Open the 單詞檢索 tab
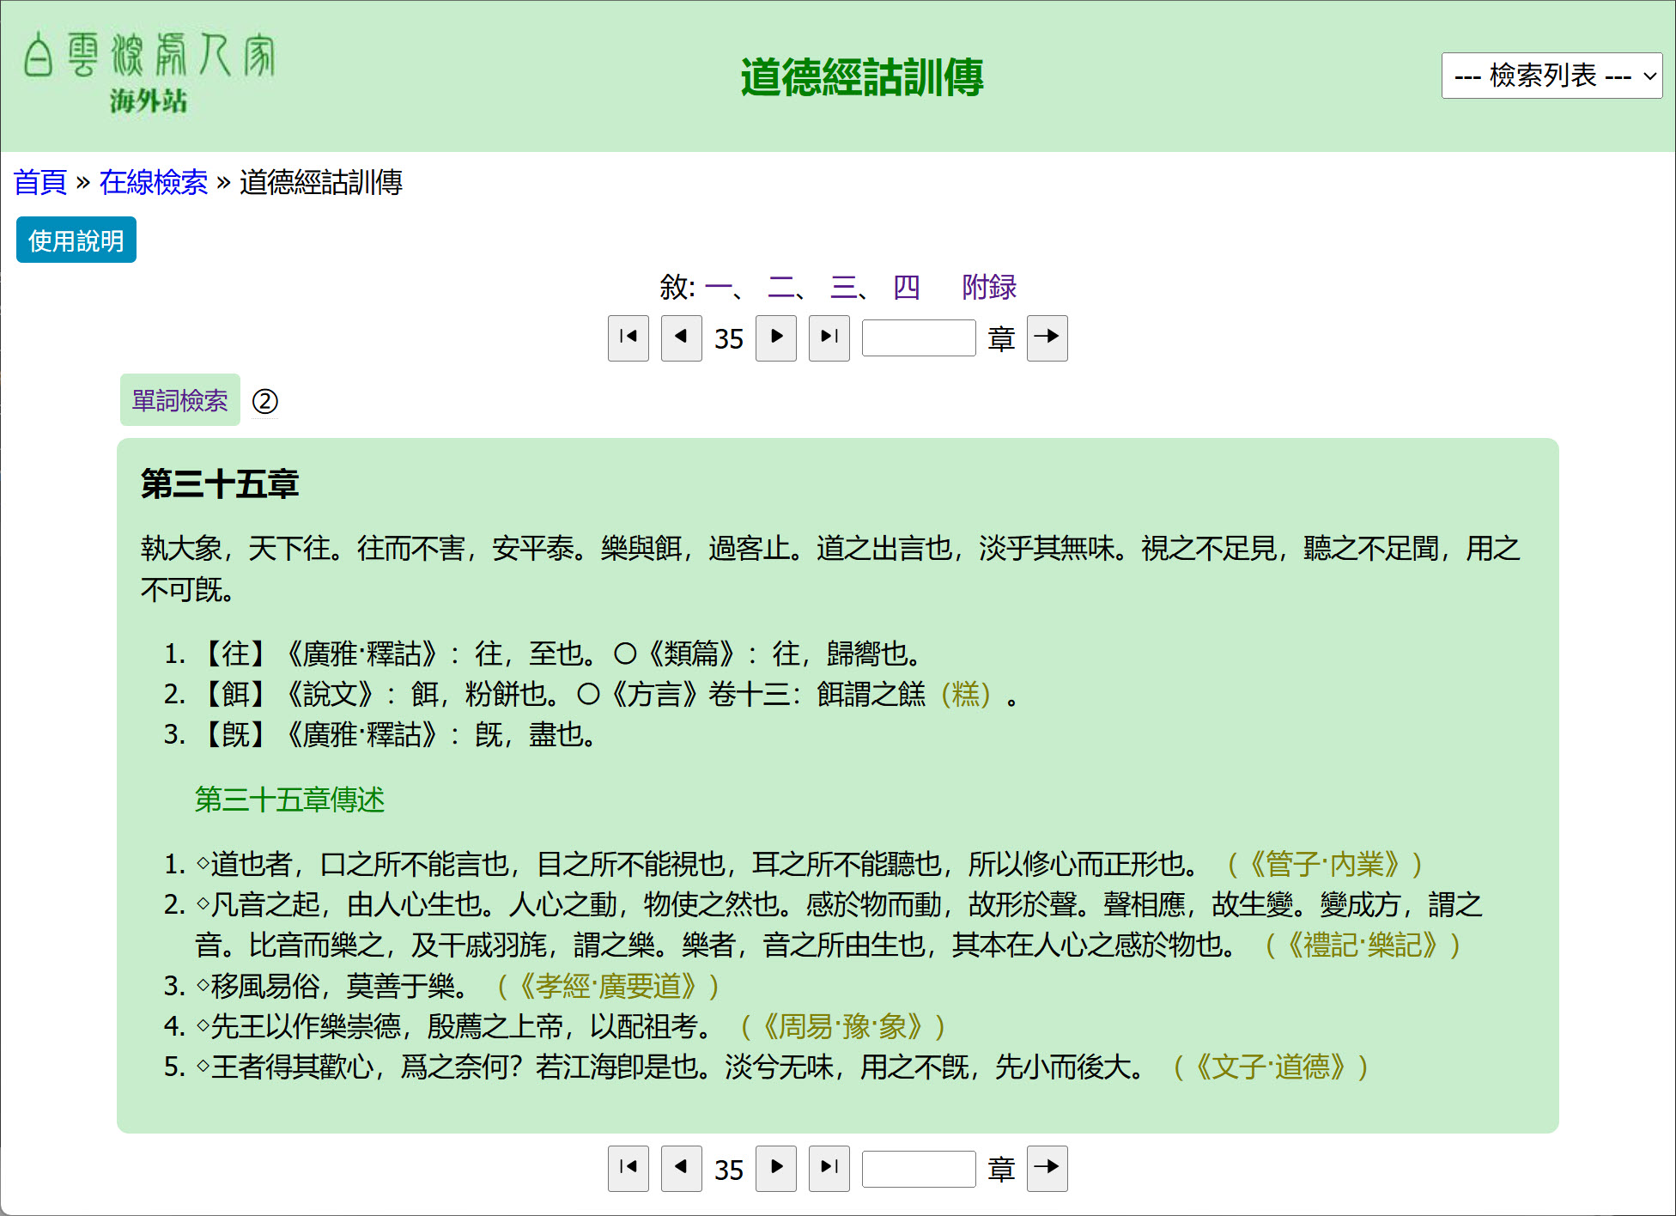Image resolution: width=1676 pixels, height=1216 pixels. [179, 400]
